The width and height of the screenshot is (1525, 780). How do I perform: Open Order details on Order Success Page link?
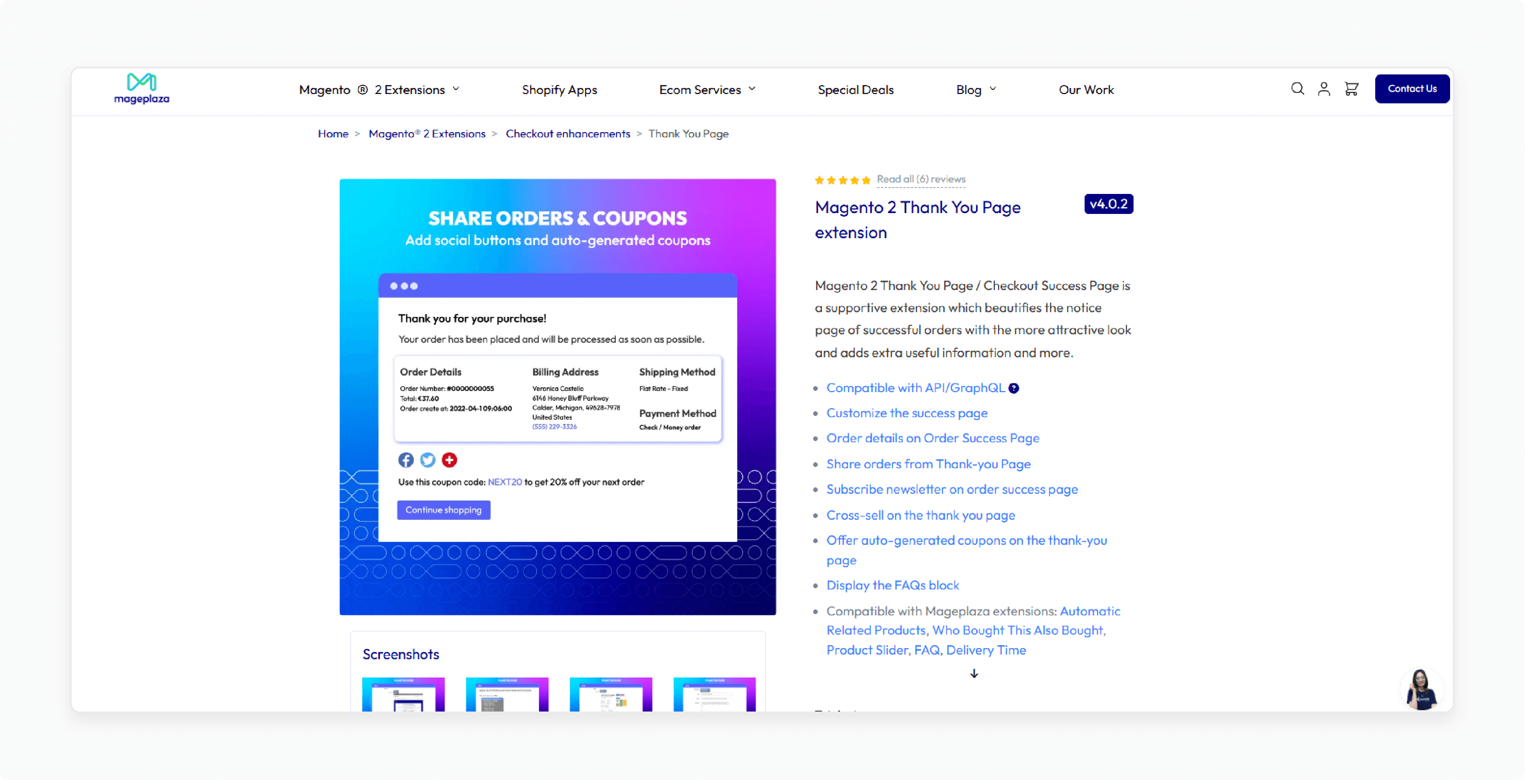[932, 438]
